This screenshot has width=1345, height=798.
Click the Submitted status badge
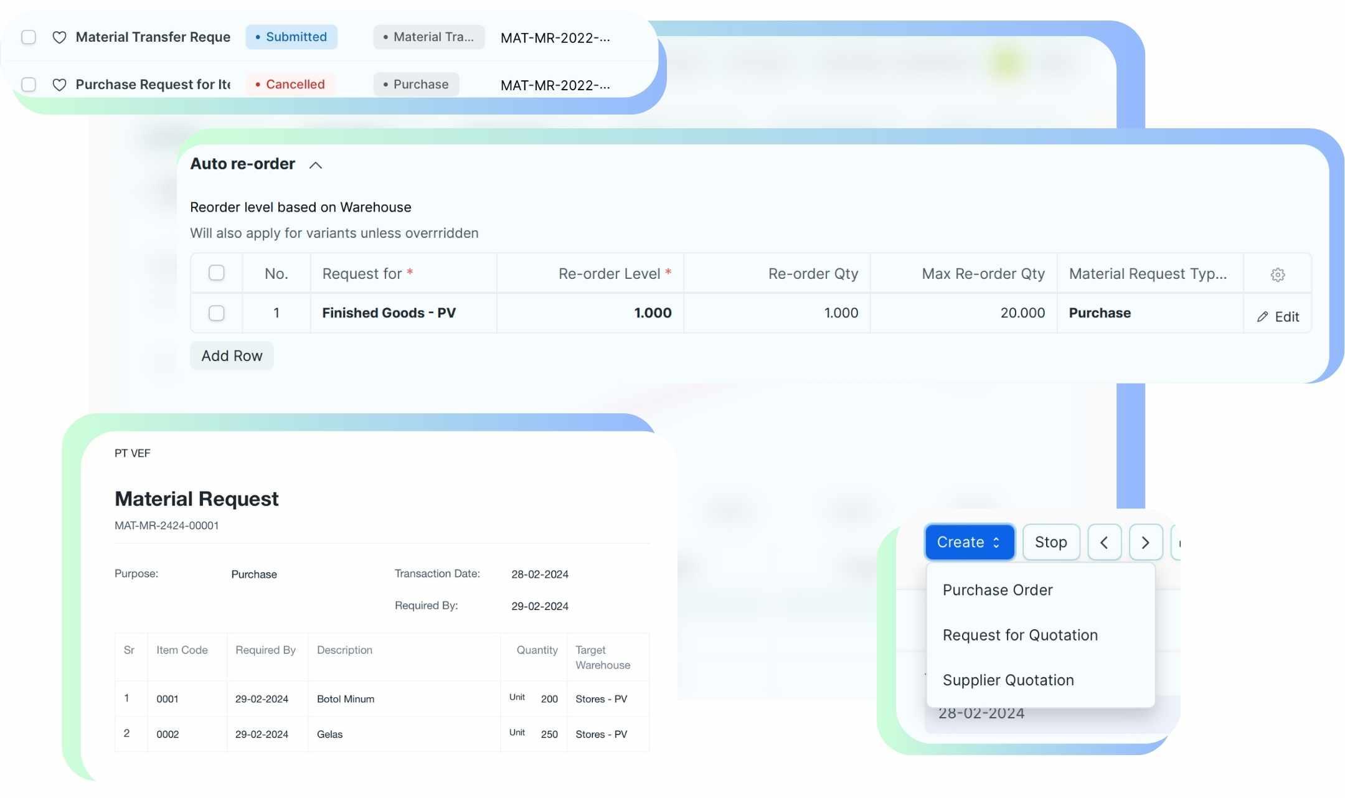(x=291, y=37)
